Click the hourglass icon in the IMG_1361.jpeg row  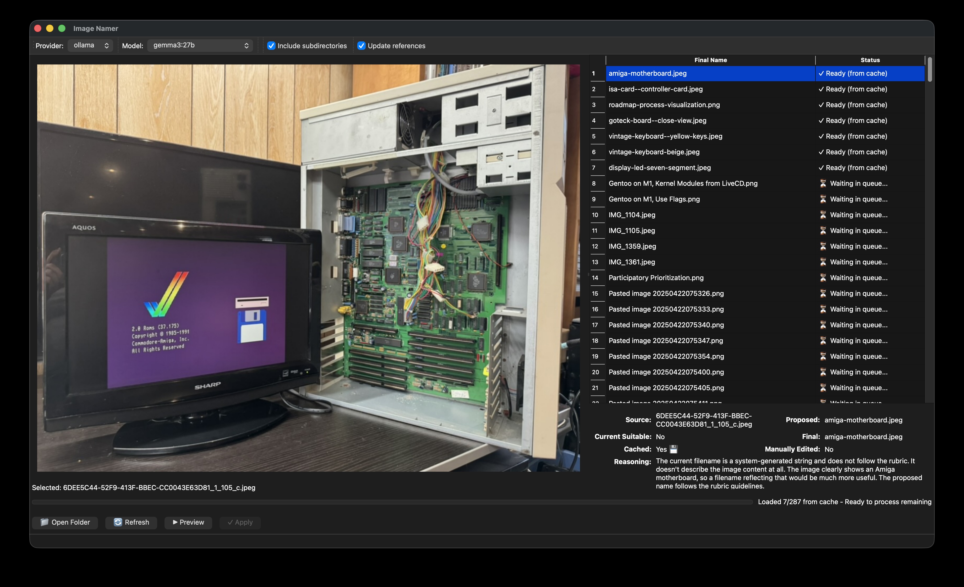(x=823, y=262)
